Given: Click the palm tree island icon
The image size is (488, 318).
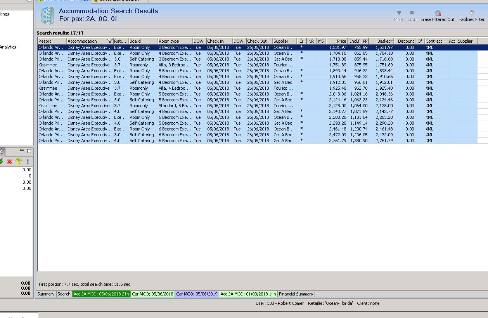Looking at the screenshot, I should 19,162.
